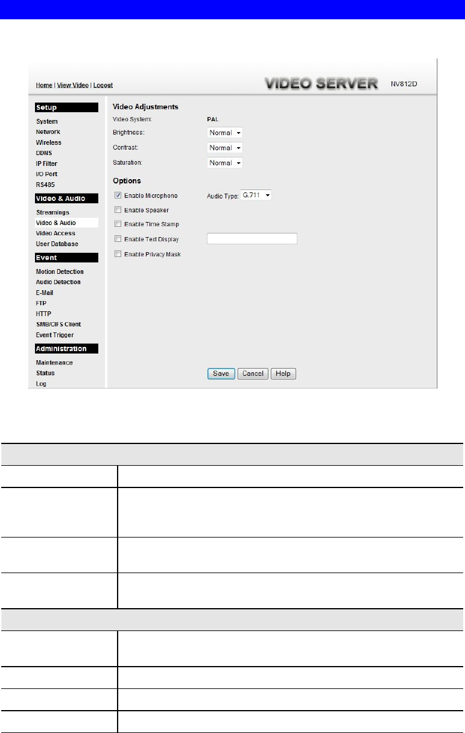Open User Database page

[x=57, y=244]
